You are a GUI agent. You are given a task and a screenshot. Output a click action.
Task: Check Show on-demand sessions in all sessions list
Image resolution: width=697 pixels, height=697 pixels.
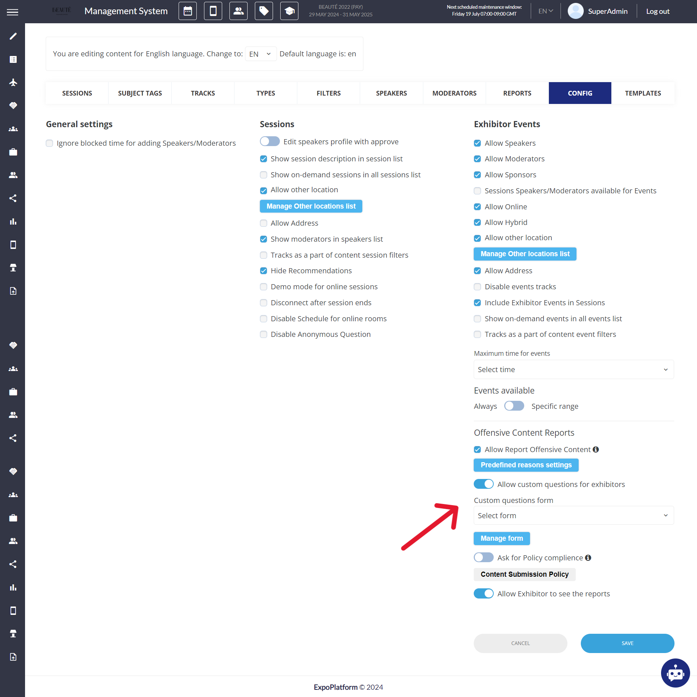pyautogui.click(x=264, y=175)
